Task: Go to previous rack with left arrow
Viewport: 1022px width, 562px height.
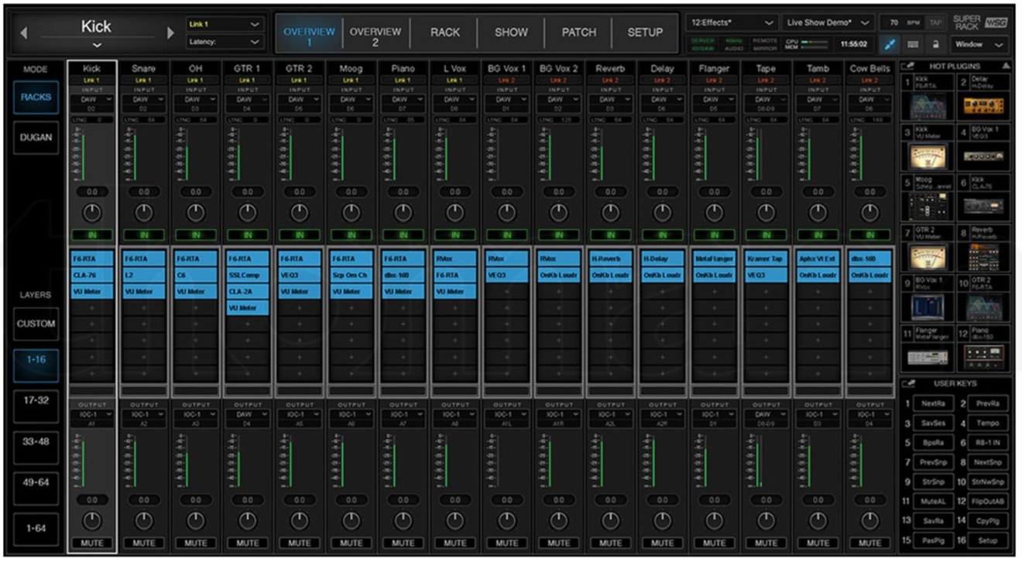Action: [23, 33]
